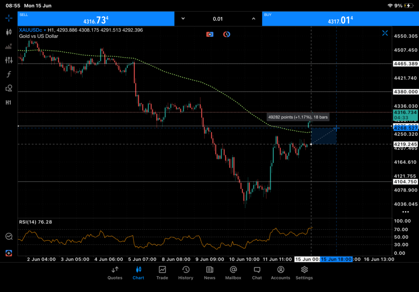Tap the 4465.389 horizontal line price label

(406, 64)
